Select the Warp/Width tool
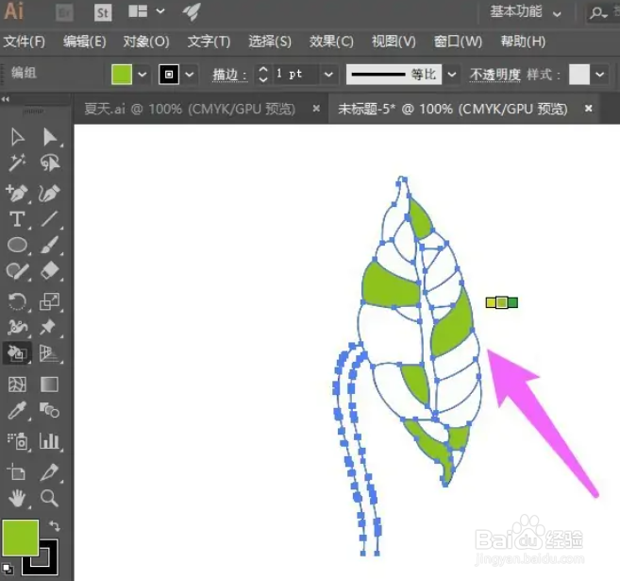The image size is (620, 581). click(x=17, y=327)
